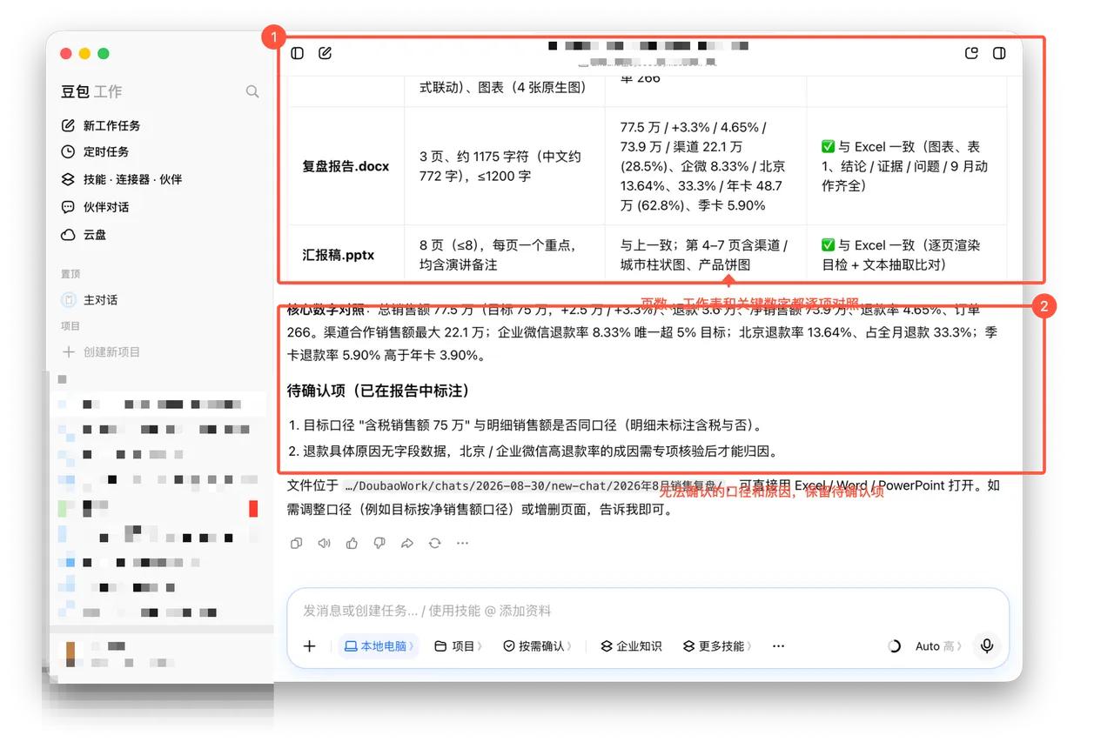This screenshot has width=1114, height=742.
Task: Toggle the left sidebar panel icon
Action: click(298, 53)
